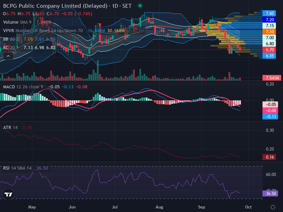
Task: Click the 6.70 current price label
Action: tap(269, 49)
